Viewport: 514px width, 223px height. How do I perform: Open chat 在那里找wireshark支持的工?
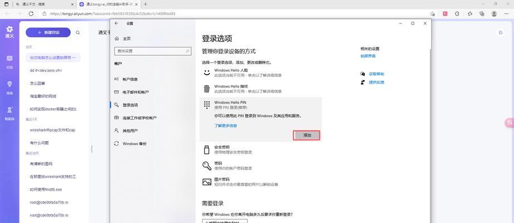point(53,176)
